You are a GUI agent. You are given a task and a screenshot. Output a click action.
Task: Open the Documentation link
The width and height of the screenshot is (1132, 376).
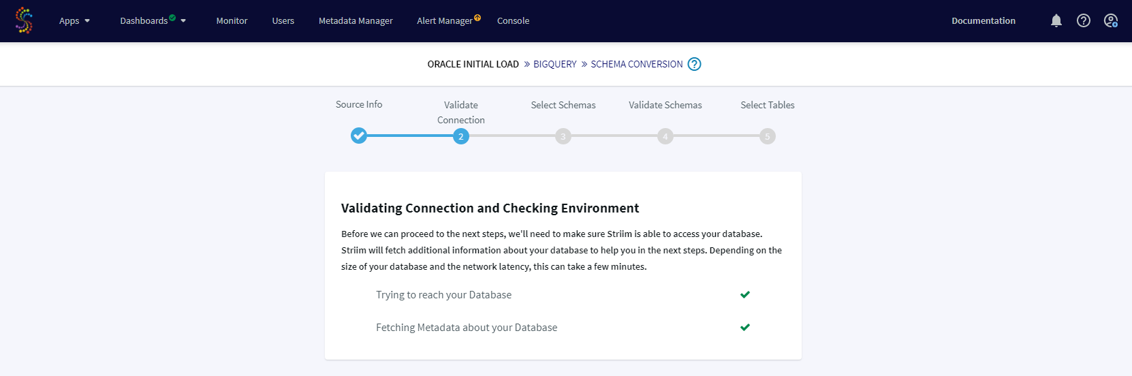click(x=984, y=21)
